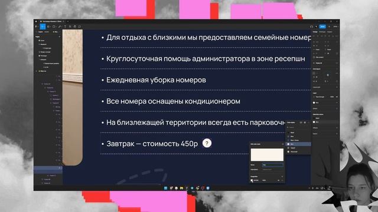Click the second Selection colors swatch
378x212 pixels.
tap(314, 122)
